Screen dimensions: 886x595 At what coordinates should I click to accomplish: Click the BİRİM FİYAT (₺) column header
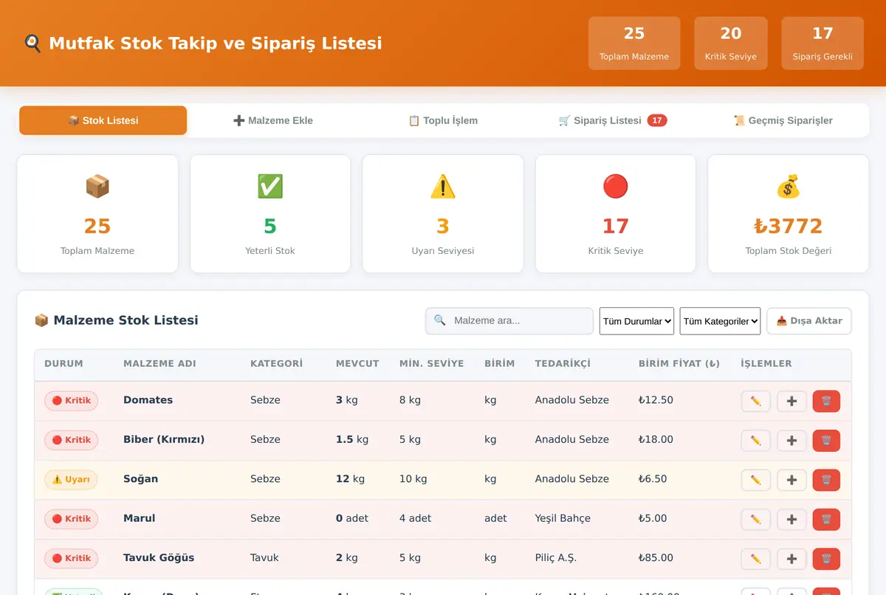coord(679,364)
